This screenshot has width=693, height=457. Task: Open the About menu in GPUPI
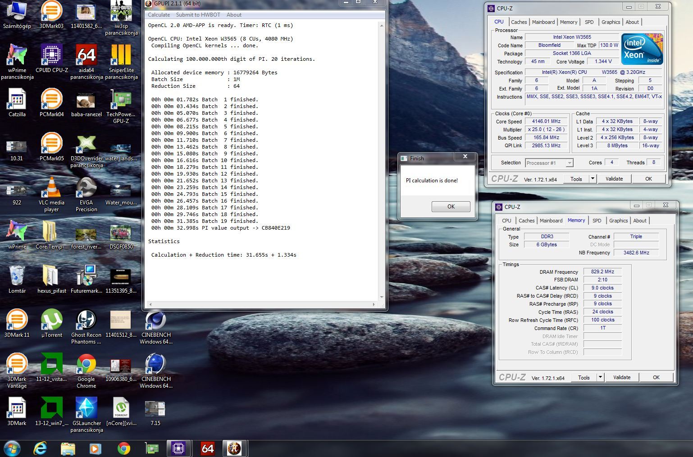tap(234, 15)
